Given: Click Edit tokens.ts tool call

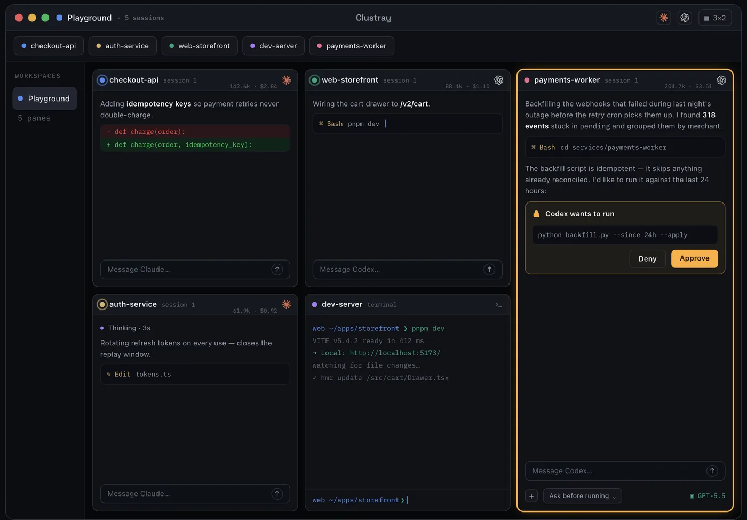Looking at the screenshot, I should point(195,374).
